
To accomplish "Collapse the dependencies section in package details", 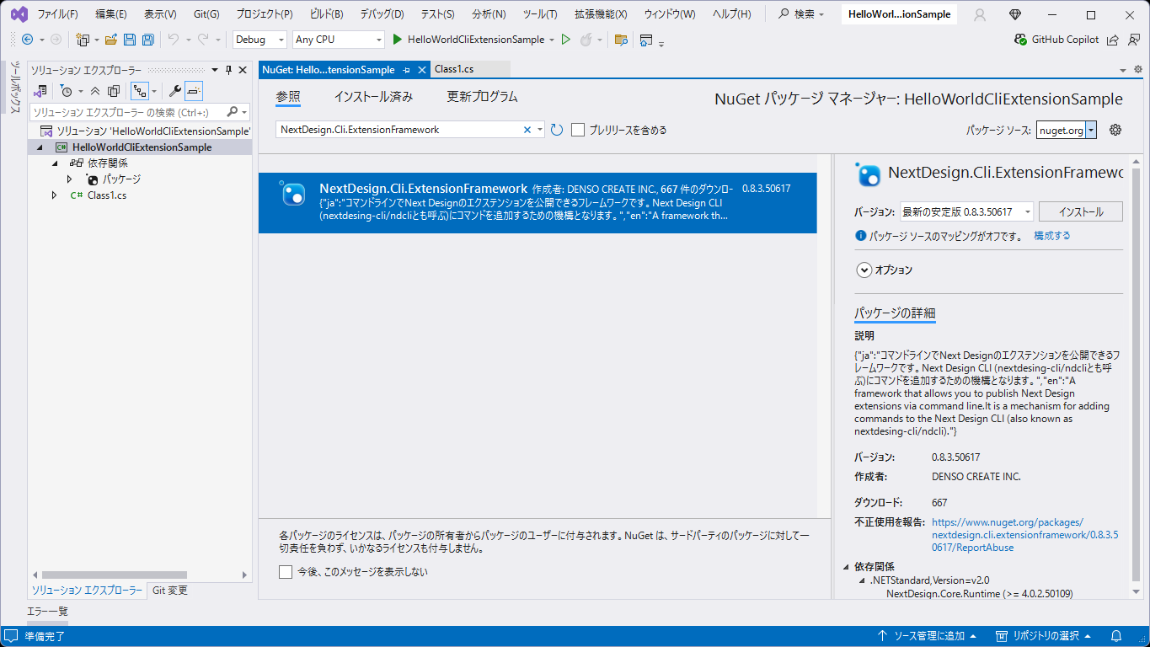I will (x=846, y=567).
